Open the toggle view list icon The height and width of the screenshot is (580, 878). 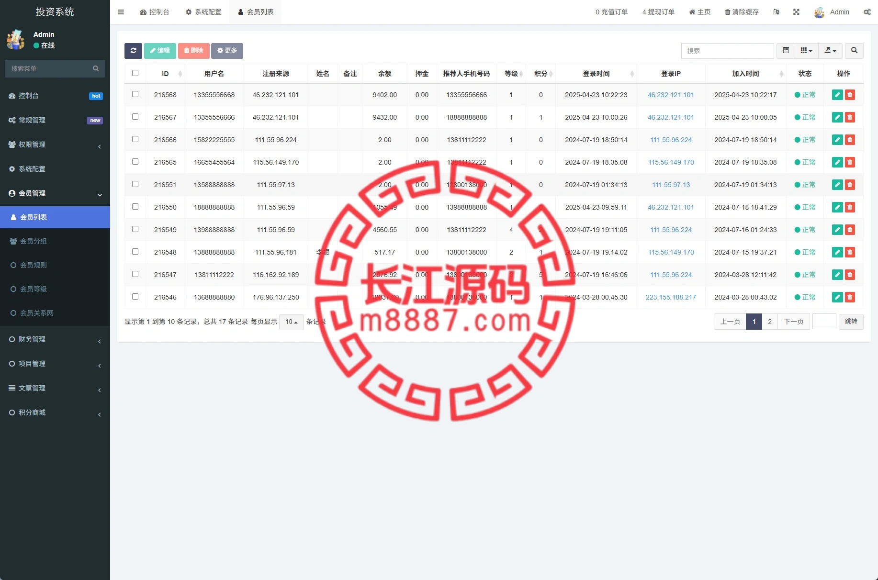(x=786, y=51)
